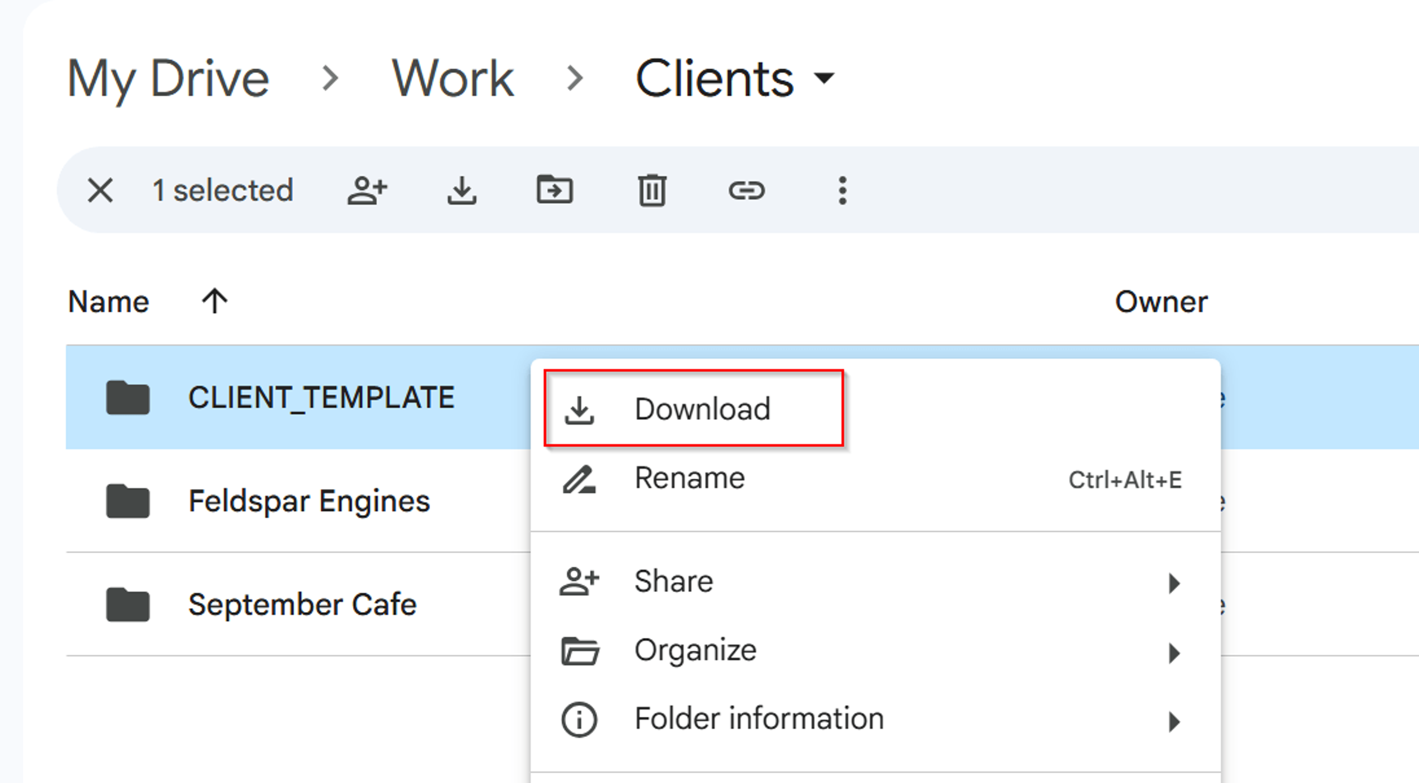Click the Name column header
The width and height of the screenshot is (1419, 783).
pyautogui.click(x=109, y=302)
